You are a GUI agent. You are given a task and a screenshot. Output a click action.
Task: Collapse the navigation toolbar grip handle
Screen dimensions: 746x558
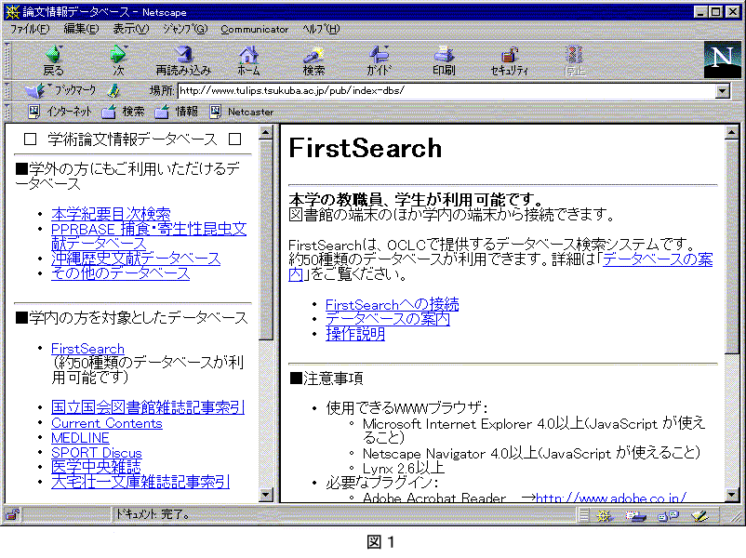(7, 60)
